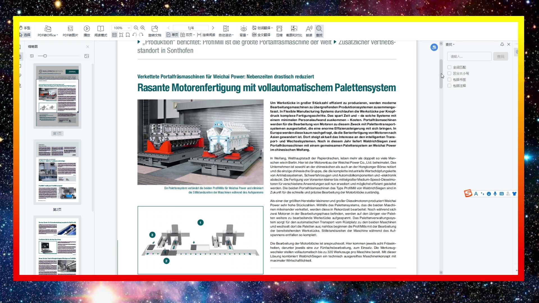The width and height of the screenshot is (539, 303).
Task: Click 旋转文档 rotate document icon
Action: (155, 29)
